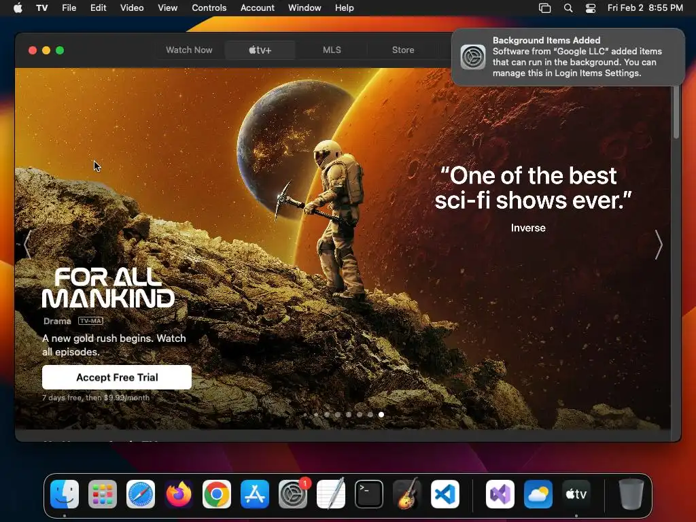Click the TV window vertical scrollbar
This screenshot has height=522, width=696.
[x=676, y=112]
